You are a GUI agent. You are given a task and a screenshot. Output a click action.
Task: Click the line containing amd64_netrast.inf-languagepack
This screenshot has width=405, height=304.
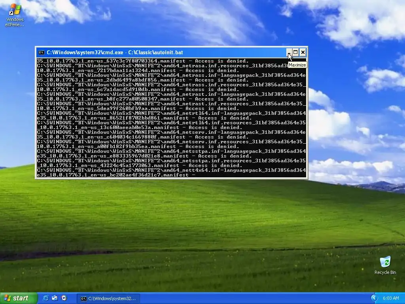[171, 94]
